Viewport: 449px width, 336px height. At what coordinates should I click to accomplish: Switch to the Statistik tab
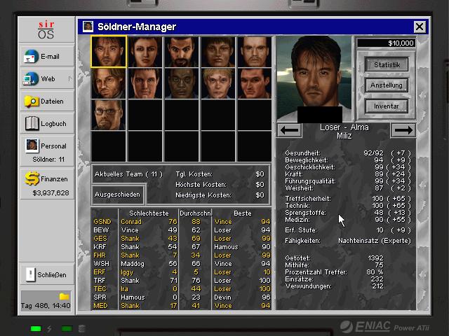[x=387, y=65]
